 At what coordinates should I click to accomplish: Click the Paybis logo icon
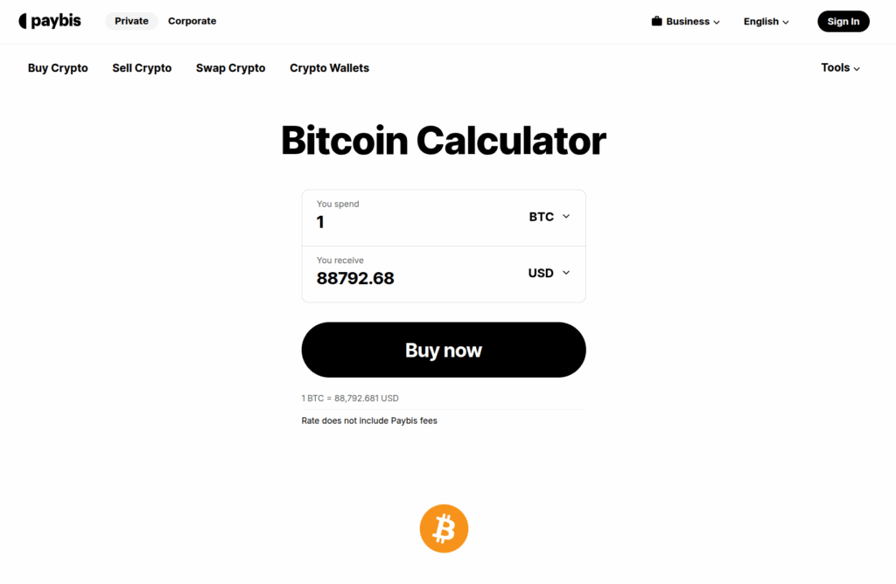24,20
